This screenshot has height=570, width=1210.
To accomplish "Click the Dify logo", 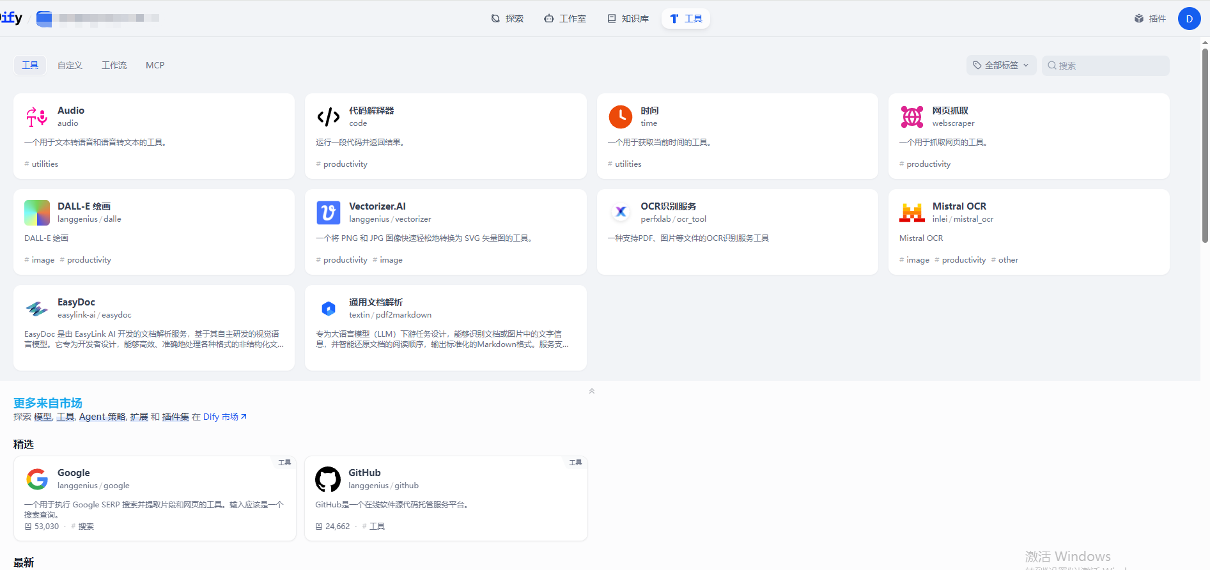I will [x=11, y=18].
